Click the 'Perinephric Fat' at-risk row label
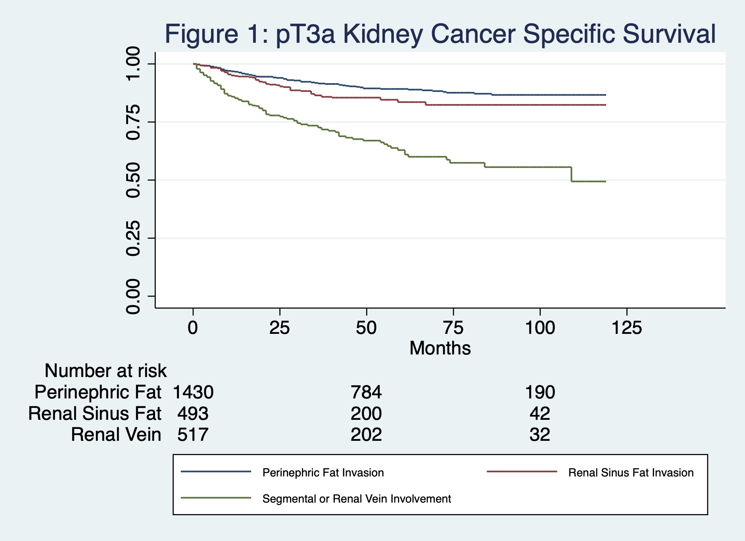The height and width of the screenshot is (541, 745). pos(98,392)
